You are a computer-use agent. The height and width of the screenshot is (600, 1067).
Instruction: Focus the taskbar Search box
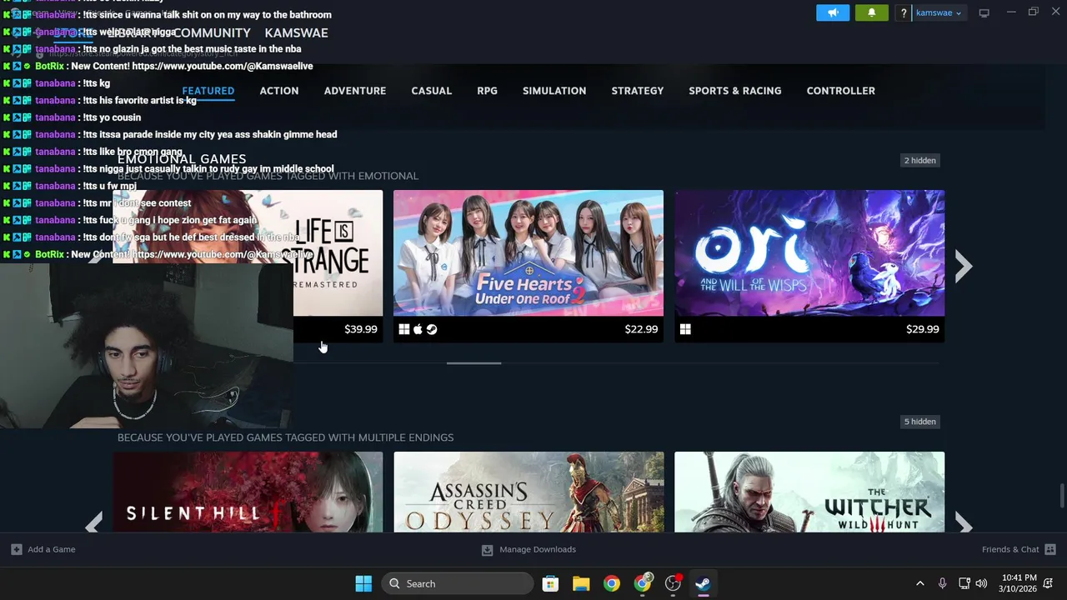click(x=458, y=583)
